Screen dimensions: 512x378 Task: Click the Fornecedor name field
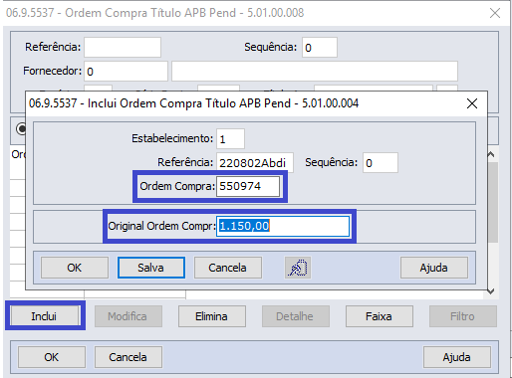(315, 71)
